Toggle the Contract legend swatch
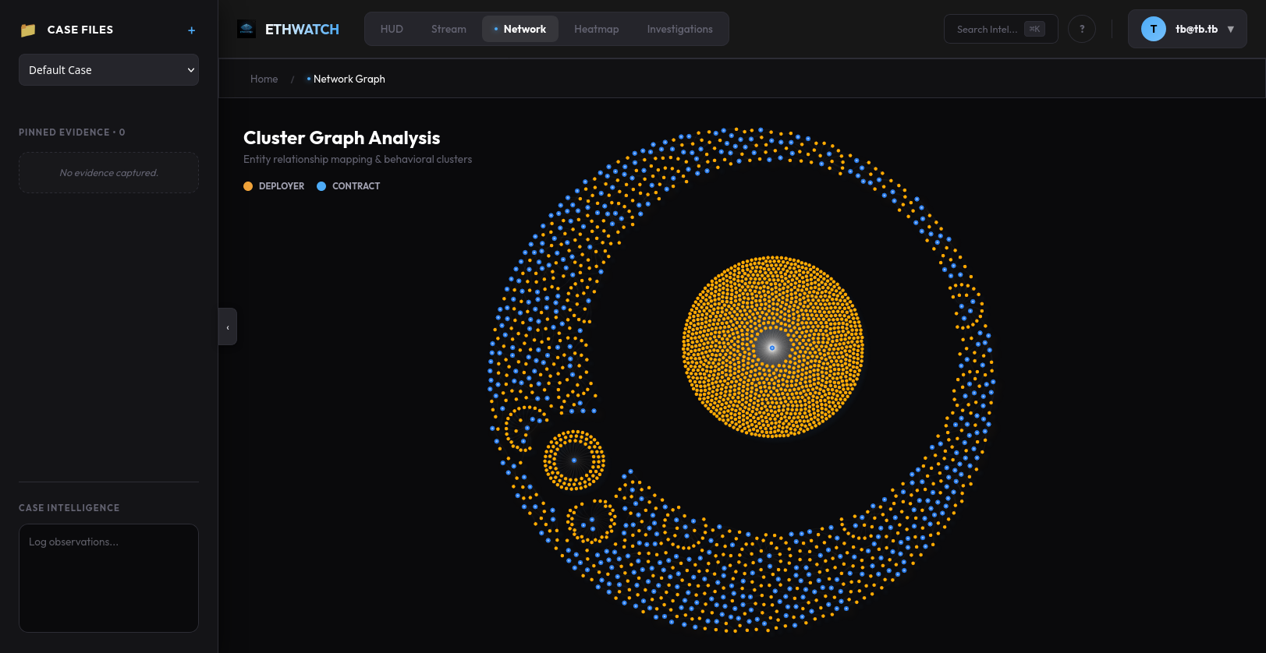This screenshot has height=653, width=1266. coord(321,186)
